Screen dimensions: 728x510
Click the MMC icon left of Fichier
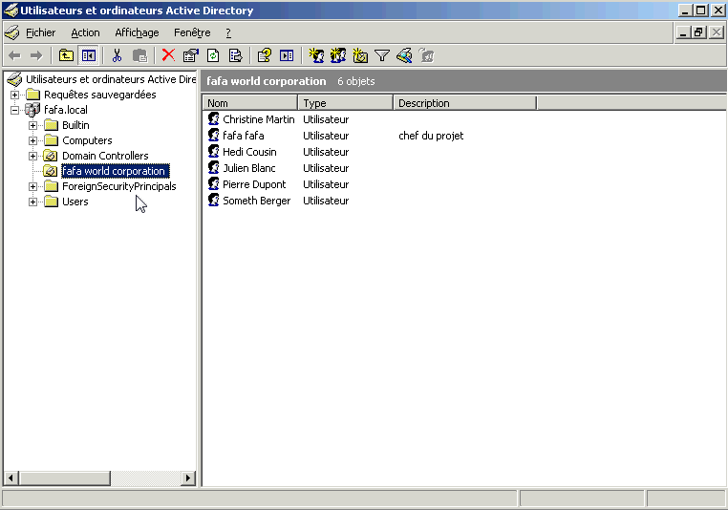click(12, 32)
